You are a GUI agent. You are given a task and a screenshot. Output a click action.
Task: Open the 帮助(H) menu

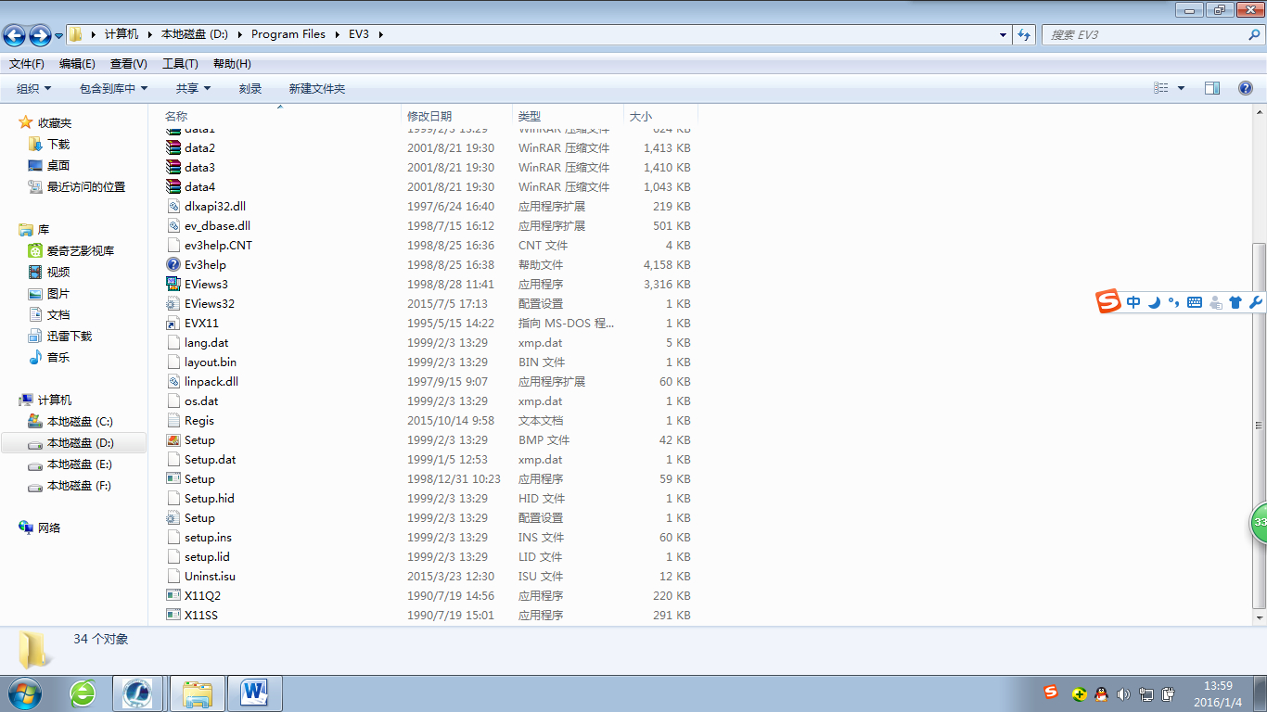232,64
